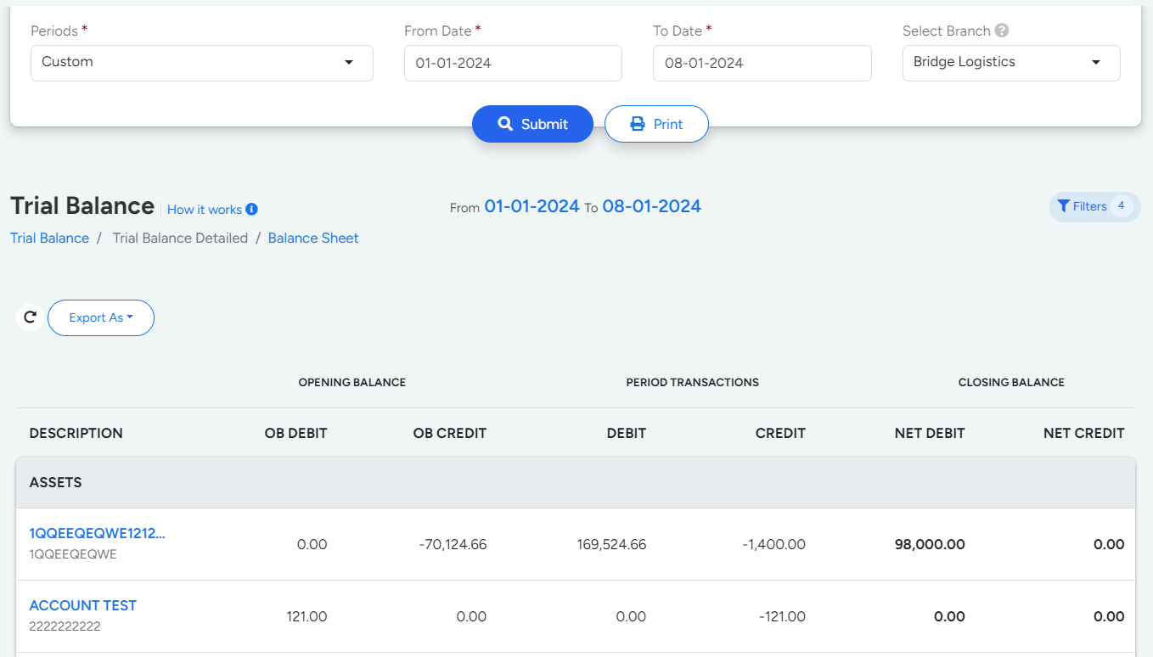Click the CLOSING BALANCE group heading

point(1011,382)
